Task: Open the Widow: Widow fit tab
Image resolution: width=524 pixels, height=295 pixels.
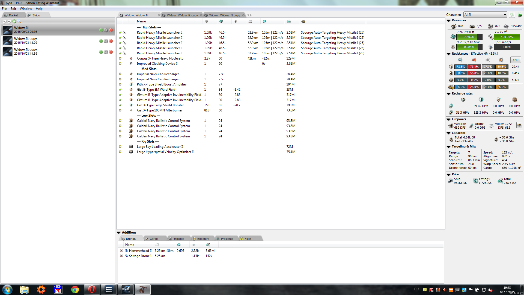Action: (x=136, y=15)
